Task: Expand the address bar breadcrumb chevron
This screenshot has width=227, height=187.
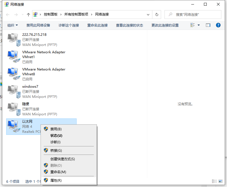Action: pyautogui.click(x=148, y=14)
